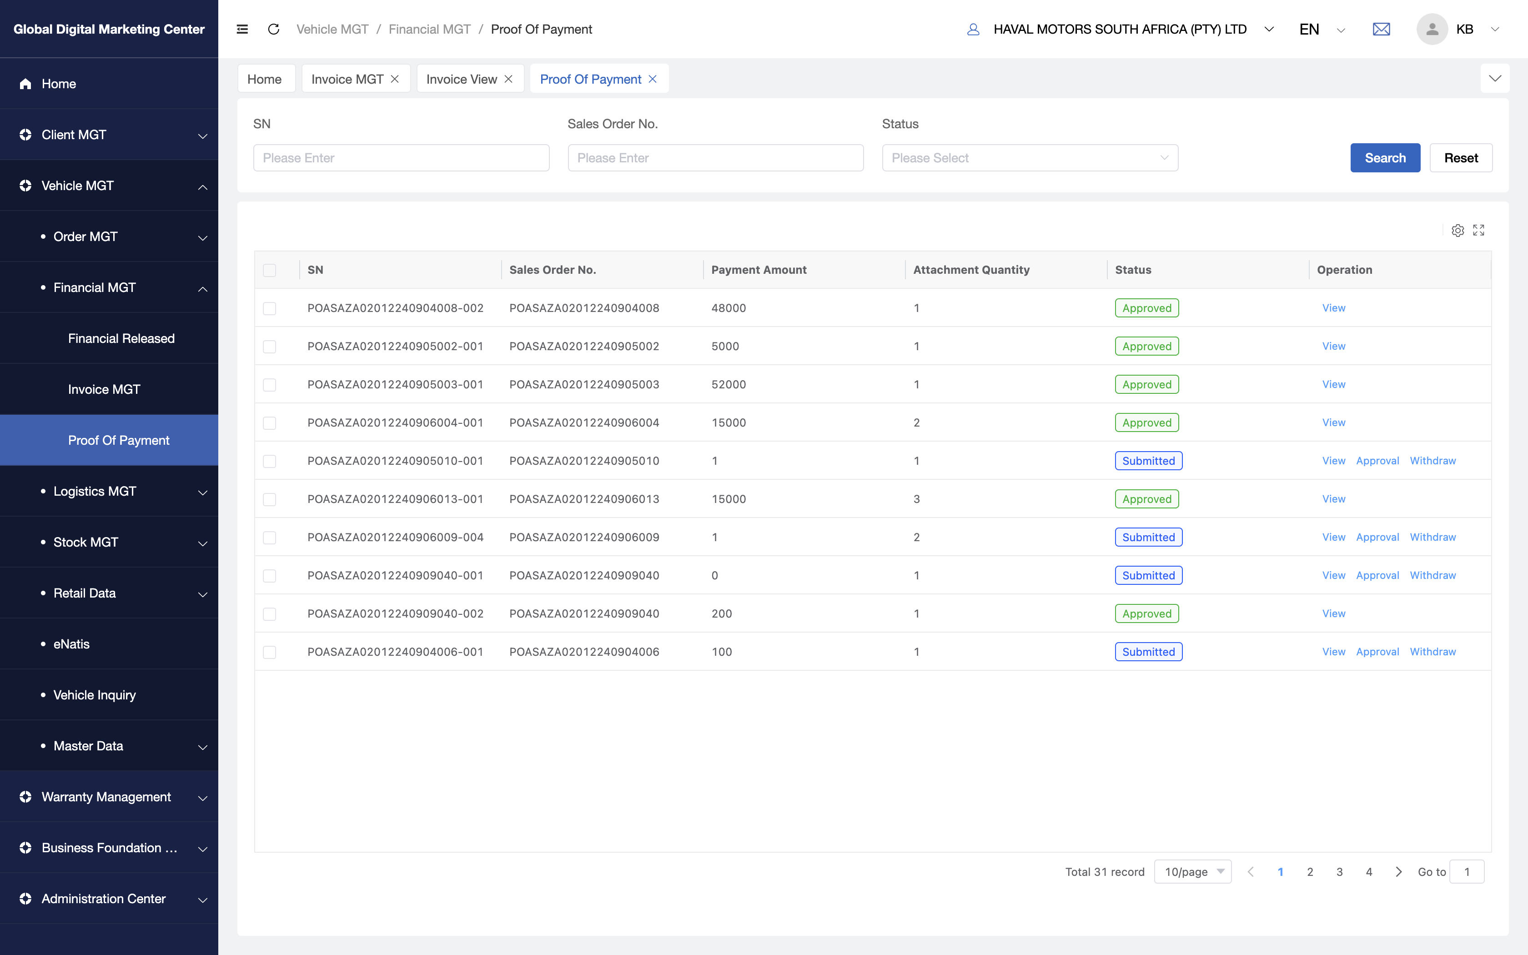Open Vehicle Inquiry menu item
The image size is (1528, 955).
[95, 695]
